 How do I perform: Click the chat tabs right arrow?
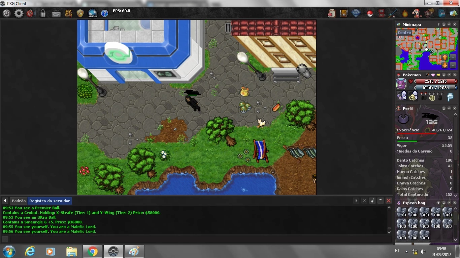point(356,201)
